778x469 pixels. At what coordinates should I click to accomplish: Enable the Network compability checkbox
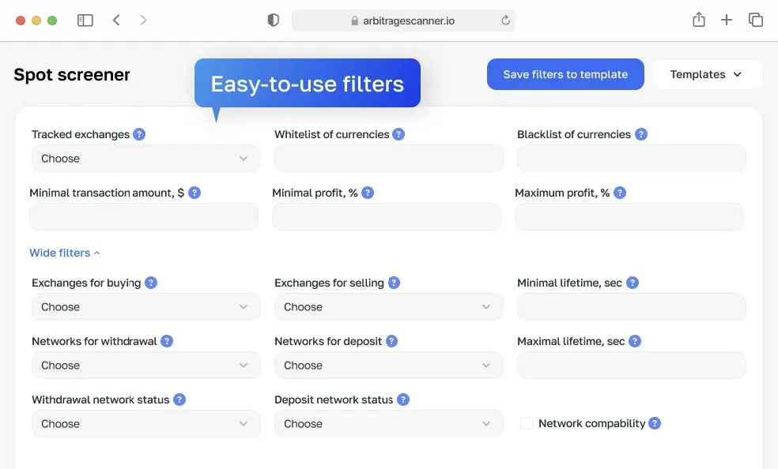(x=526, y=424)
